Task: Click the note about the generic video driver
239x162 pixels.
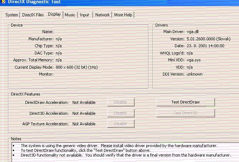Action: coord(119,146)
